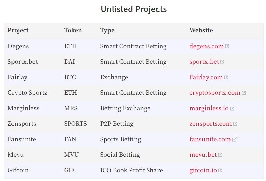Screen dimensions: 266x181
Task: Open the degens.com website link
Action: click(207, 46)
